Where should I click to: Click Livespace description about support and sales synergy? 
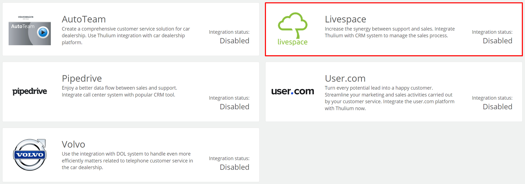(x=390, y=32)
